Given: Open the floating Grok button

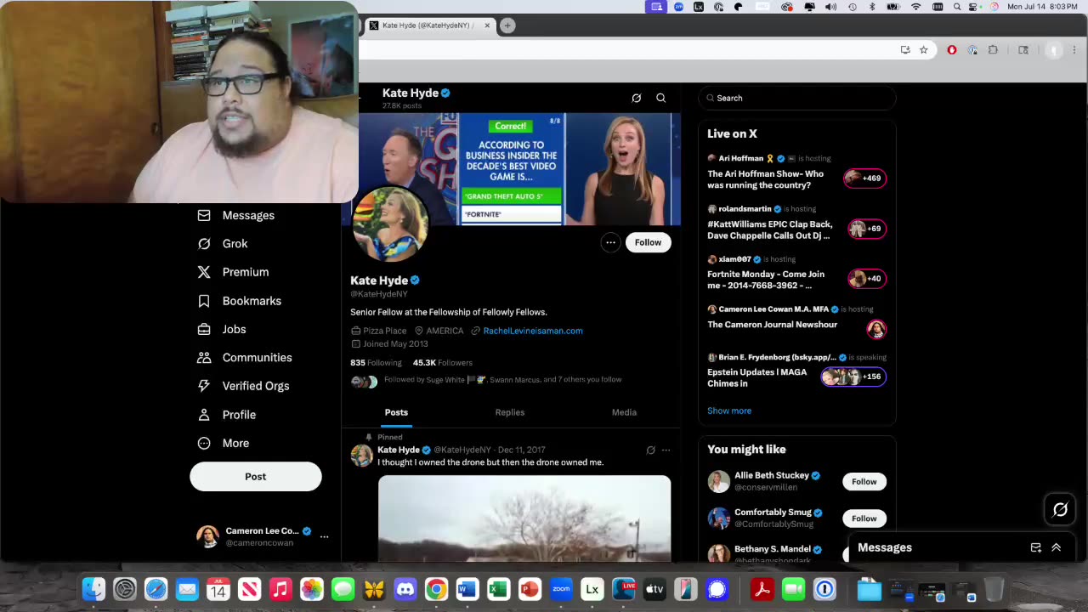Looking at the screenshot, I should click(1060, 509).
